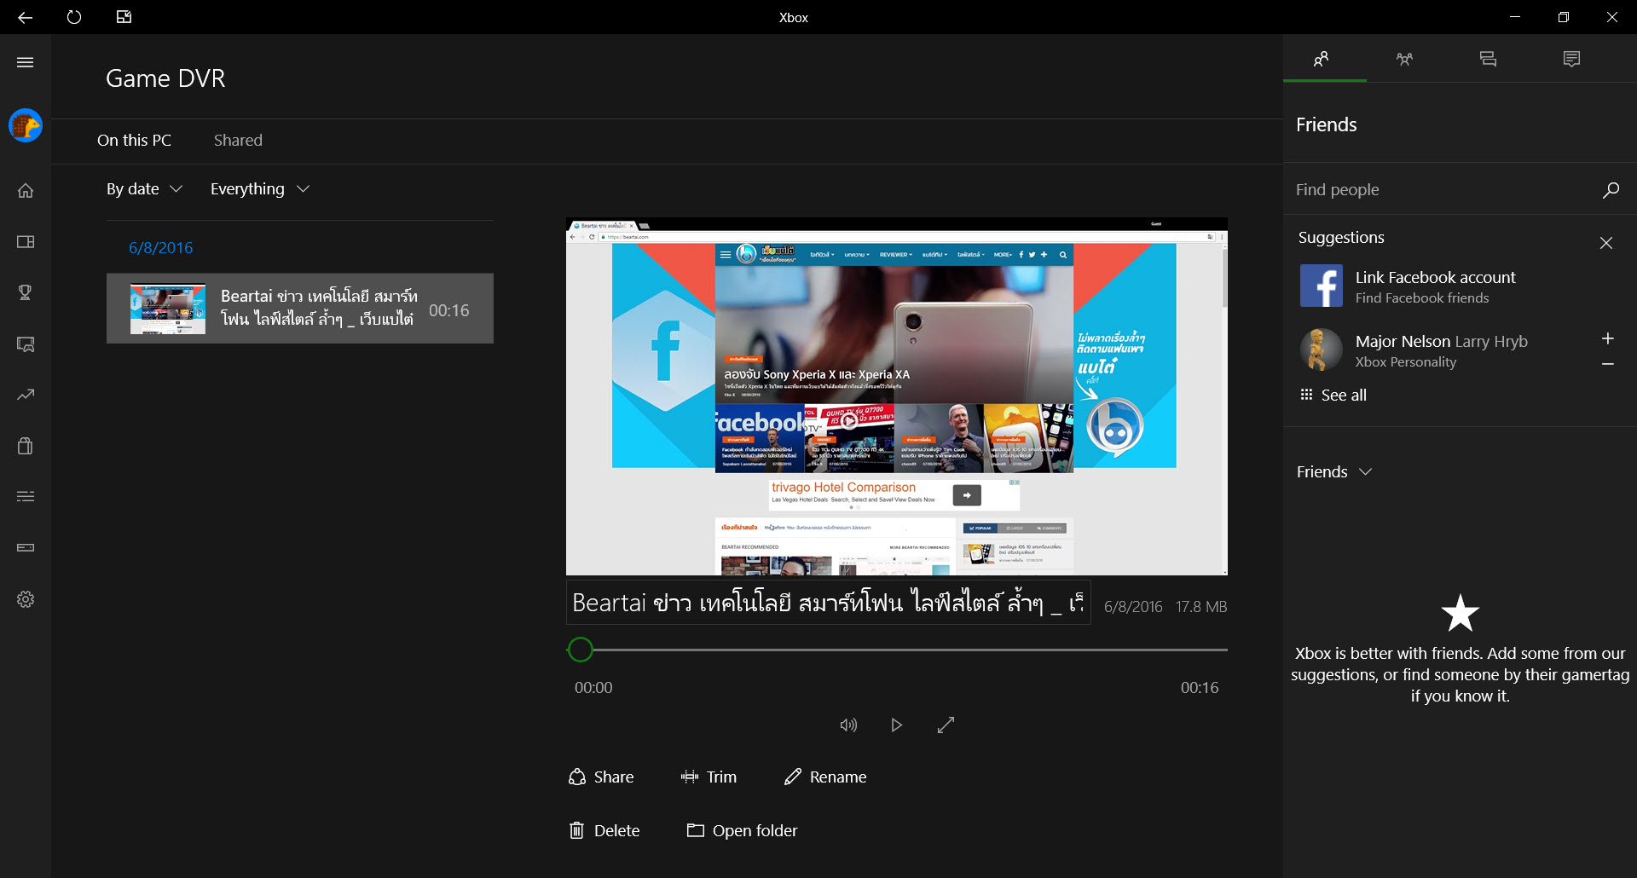Image resolution: width=1637 pixels, height=878 pixels.
Task: Click the Trim button
Action: pyautogui.click(x=709, y=777)
